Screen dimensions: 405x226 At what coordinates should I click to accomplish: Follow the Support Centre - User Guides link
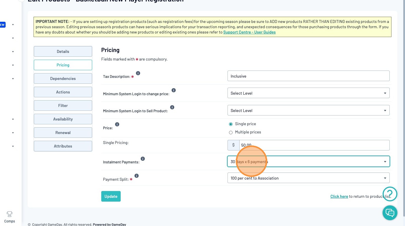point(249,32)
